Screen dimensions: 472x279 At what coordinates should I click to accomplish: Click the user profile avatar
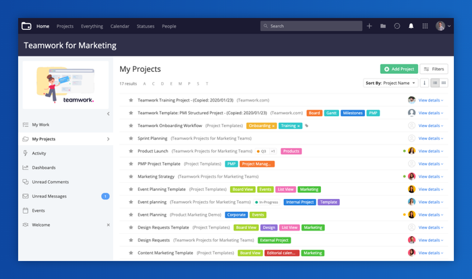point(440,26)
